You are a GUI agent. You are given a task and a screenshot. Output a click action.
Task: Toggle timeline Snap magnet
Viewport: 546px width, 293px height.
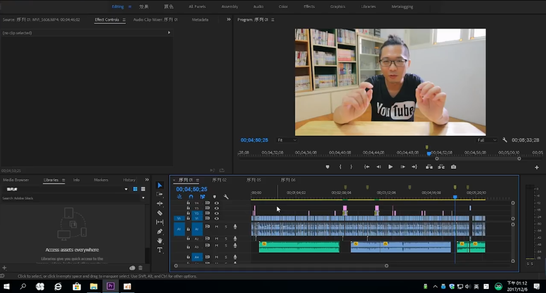pos(191,197)
